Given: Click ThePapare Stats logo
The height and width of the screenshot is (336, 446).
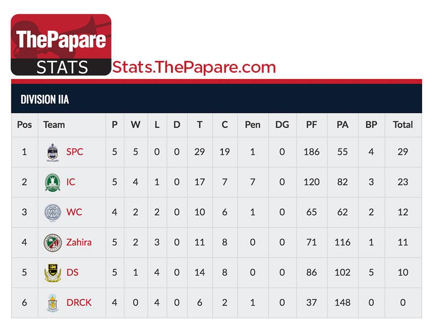Looking at the screenshot, I should pos(61,45).
